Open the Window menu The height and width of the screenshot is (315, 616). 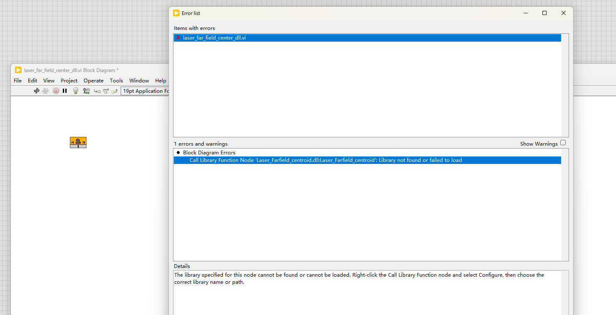pos(139,80)
